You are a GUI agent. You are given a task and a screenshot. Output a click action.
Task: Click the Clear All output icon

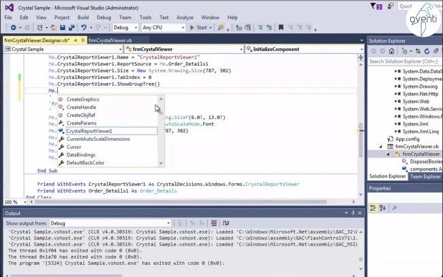click(x=214, y=223)
